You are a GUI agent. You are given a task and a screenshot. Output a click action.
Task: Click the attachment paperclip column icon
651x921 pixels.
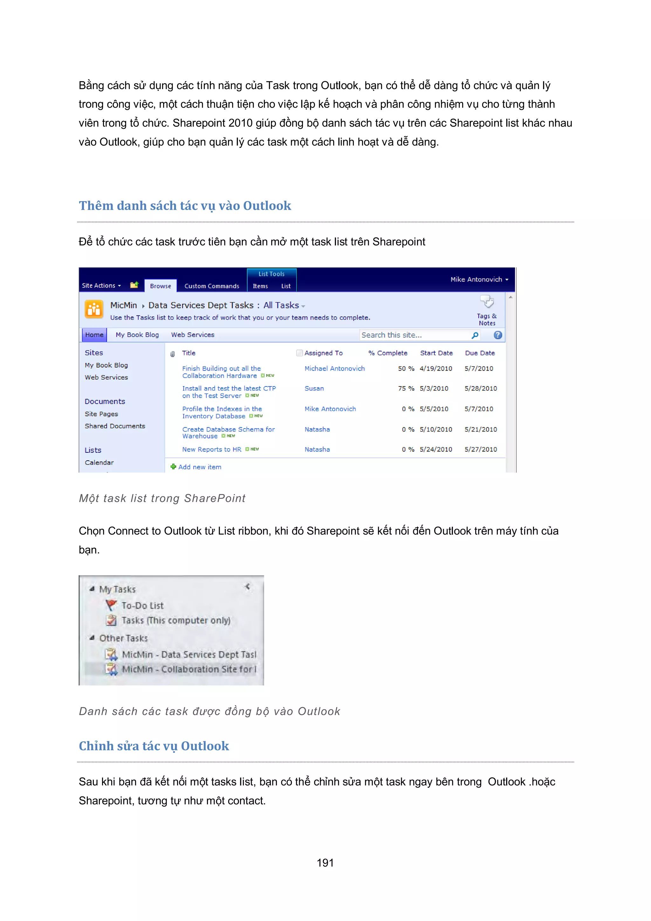tap(172, 354)
